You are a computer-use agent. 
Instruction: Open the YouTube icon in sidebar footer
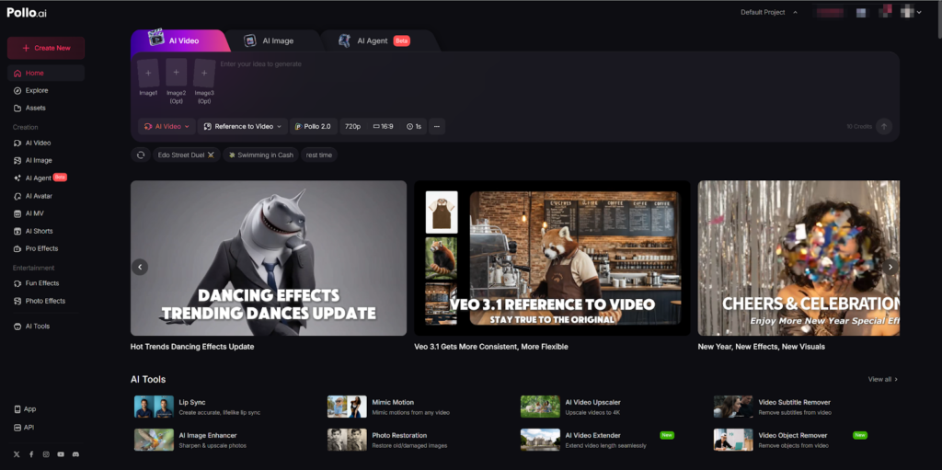click(x=61, y=454)
